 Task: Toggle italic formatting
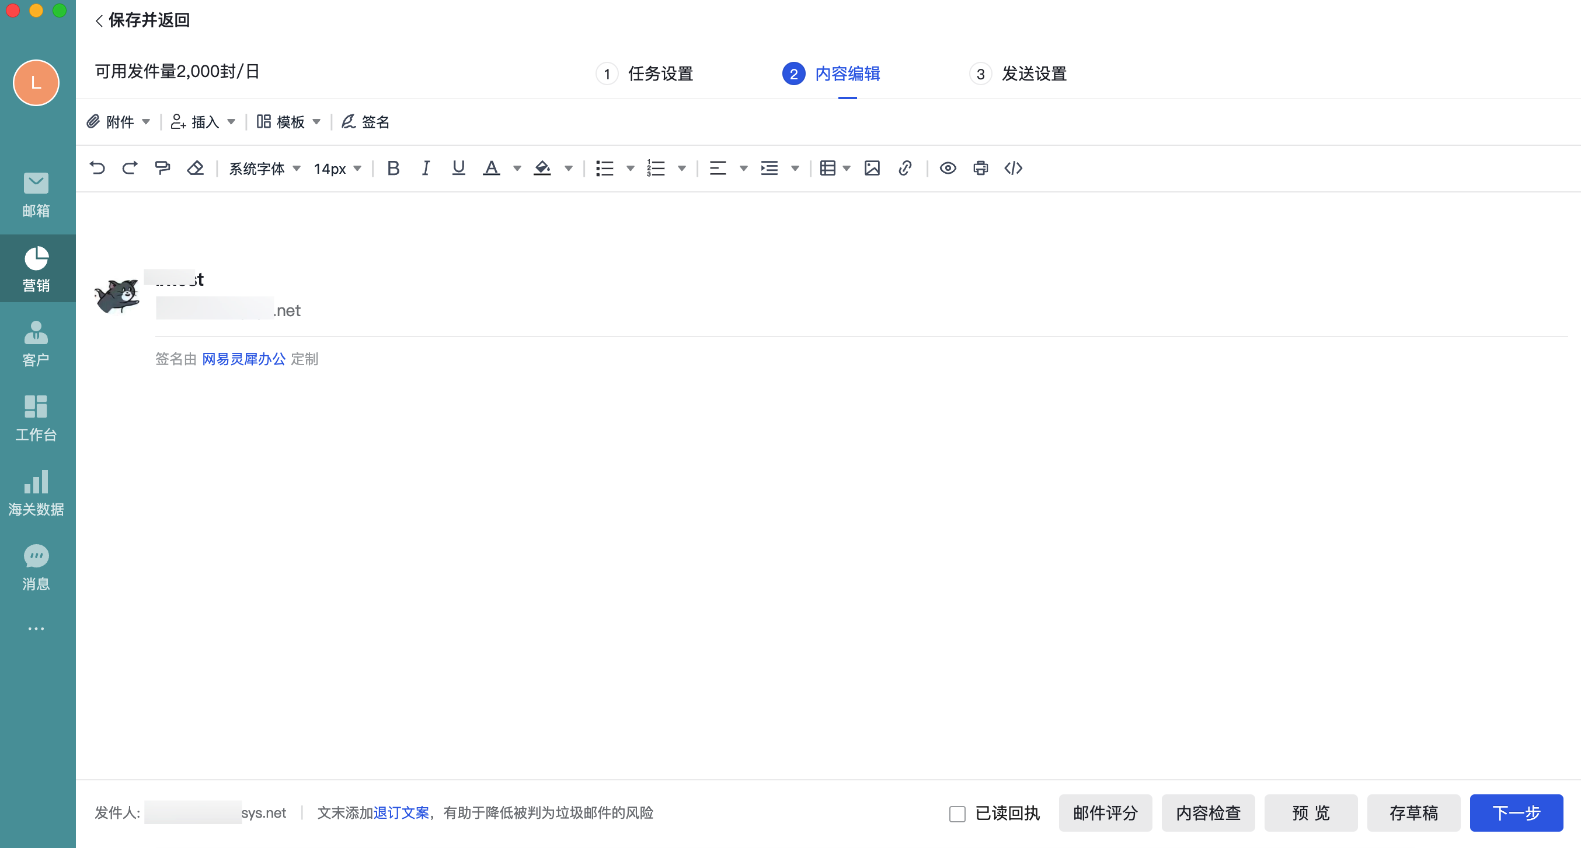[x=426, y=168]
